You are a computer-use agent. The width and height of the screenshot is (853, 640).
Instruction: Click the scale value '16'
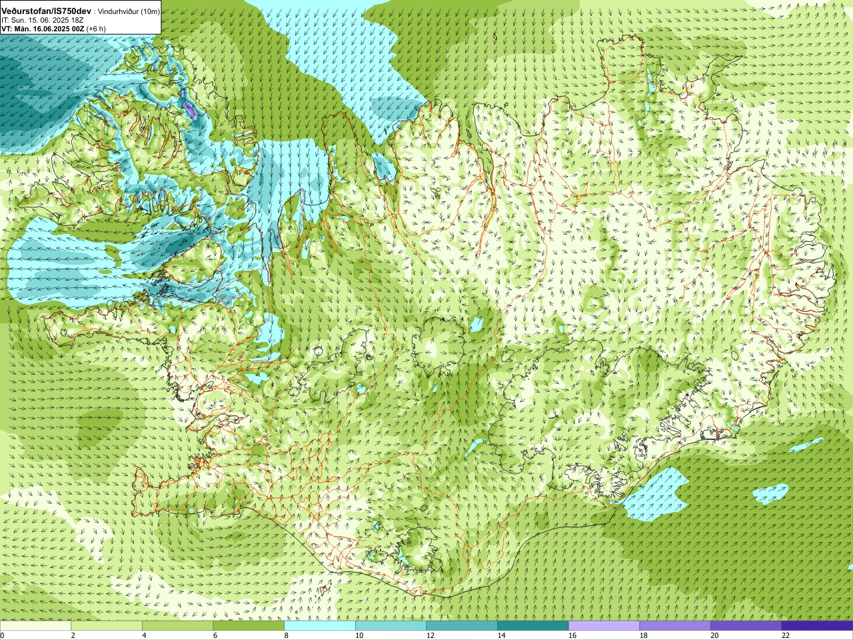pos(572,635)
